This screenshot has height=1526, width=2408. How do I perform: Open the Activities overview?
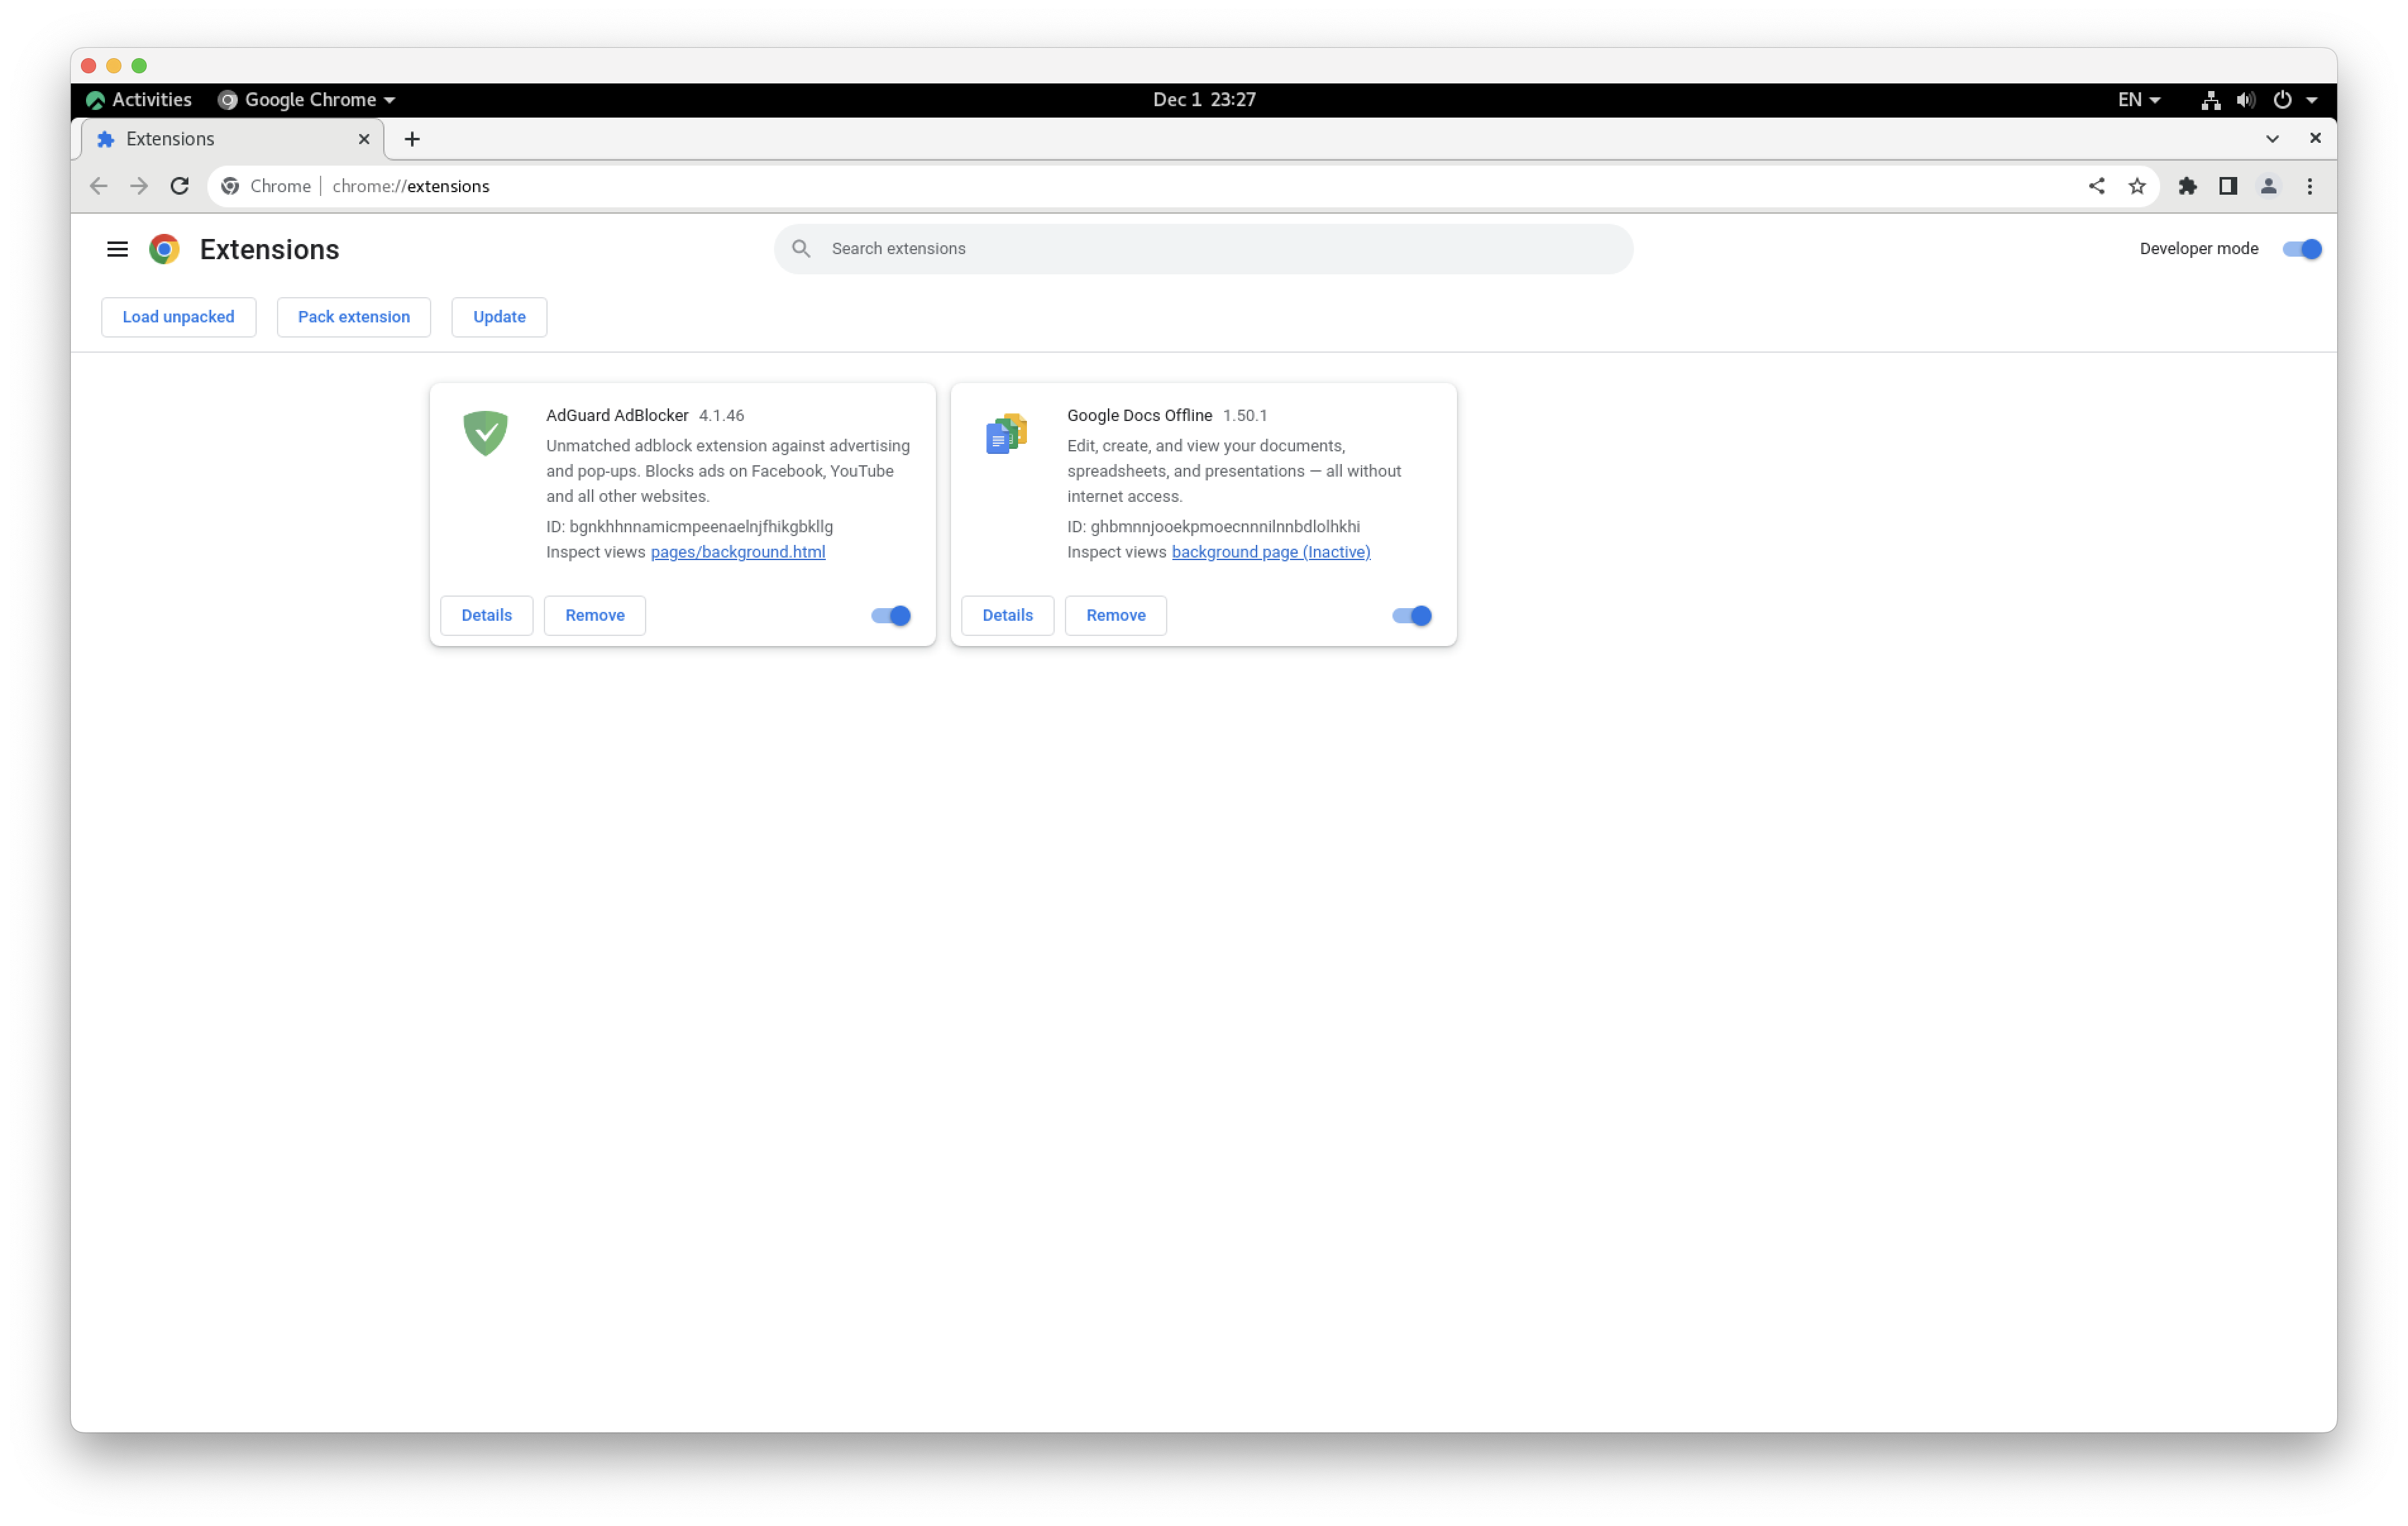(x=139, y=100)
